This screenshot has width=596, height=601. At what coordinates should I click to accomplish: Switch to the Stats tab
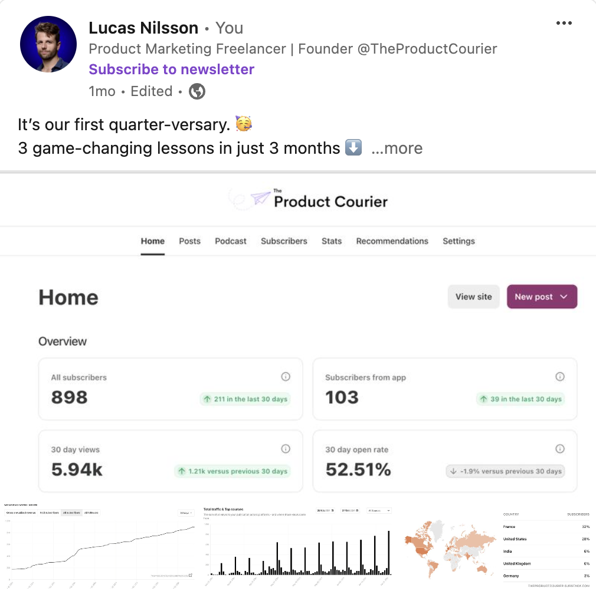click(x=331, y=241)
